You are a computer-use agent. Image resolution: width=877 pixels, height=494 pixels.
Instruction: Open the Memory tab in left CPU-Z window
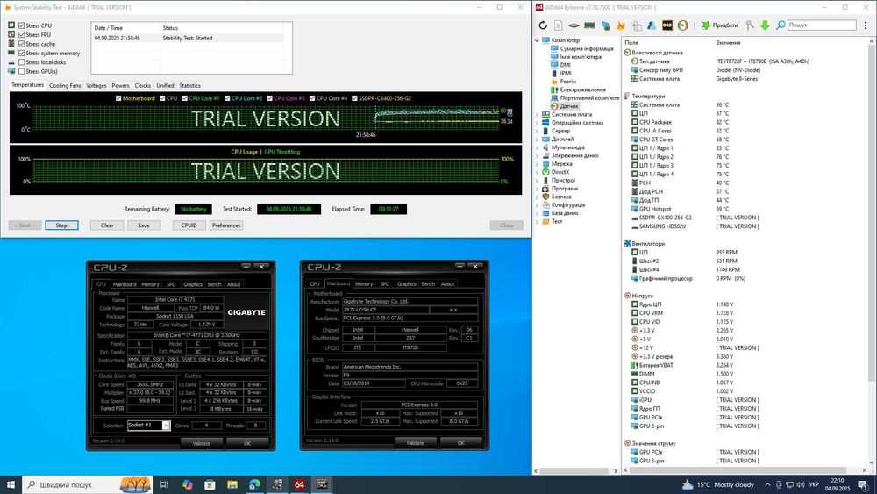[x=150, y=284]
